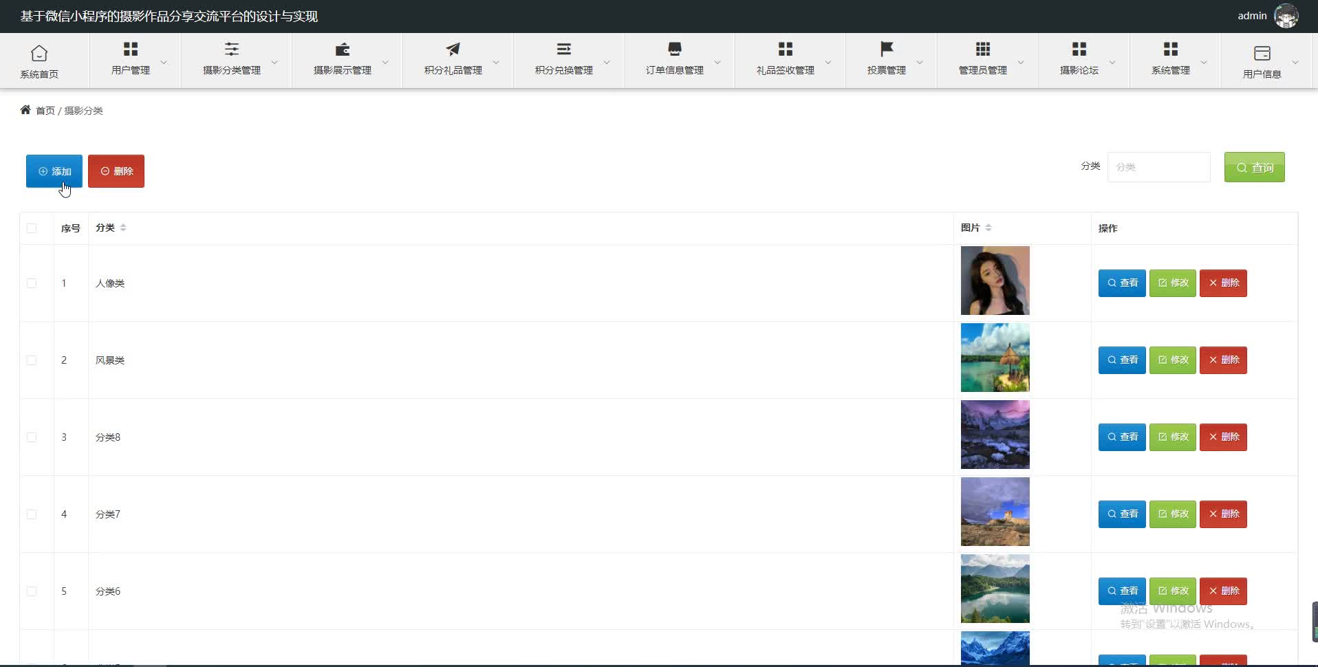Check the row for 分类7
The height and width of the screenshot is (667, 1318).
click(x=32, y=514)
